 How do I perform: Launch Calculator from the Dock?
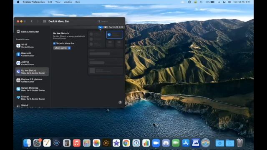pyautogui.click(x=67, y=143)
